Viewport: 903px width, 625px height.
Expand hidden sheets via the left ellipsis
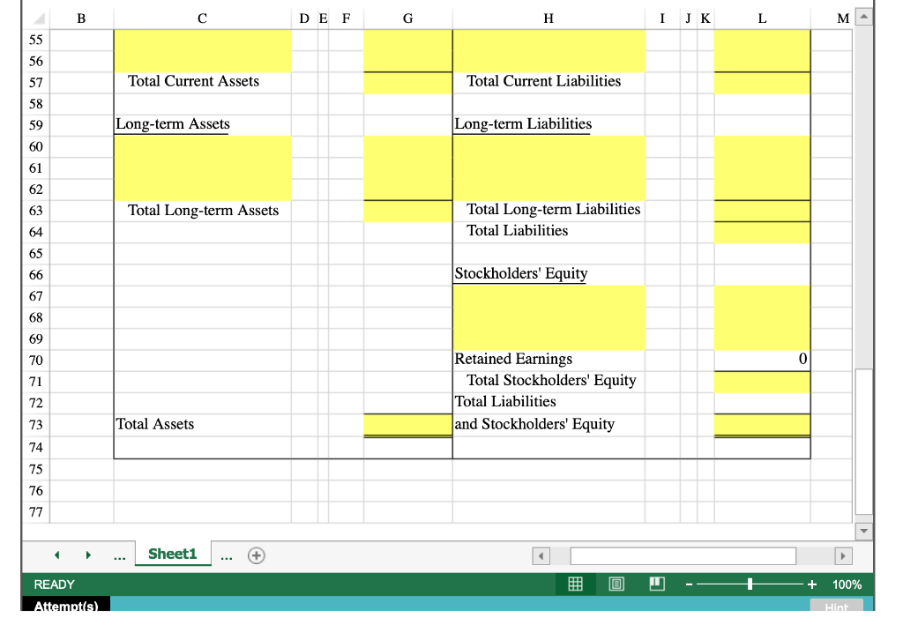tap(119, 554)
